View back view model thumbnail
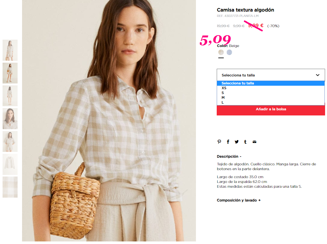 click(x=10, y=96)
